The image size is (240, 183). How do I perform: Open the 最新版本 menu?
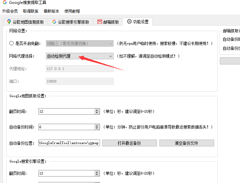pyautogui.click(x=51, y=11)
